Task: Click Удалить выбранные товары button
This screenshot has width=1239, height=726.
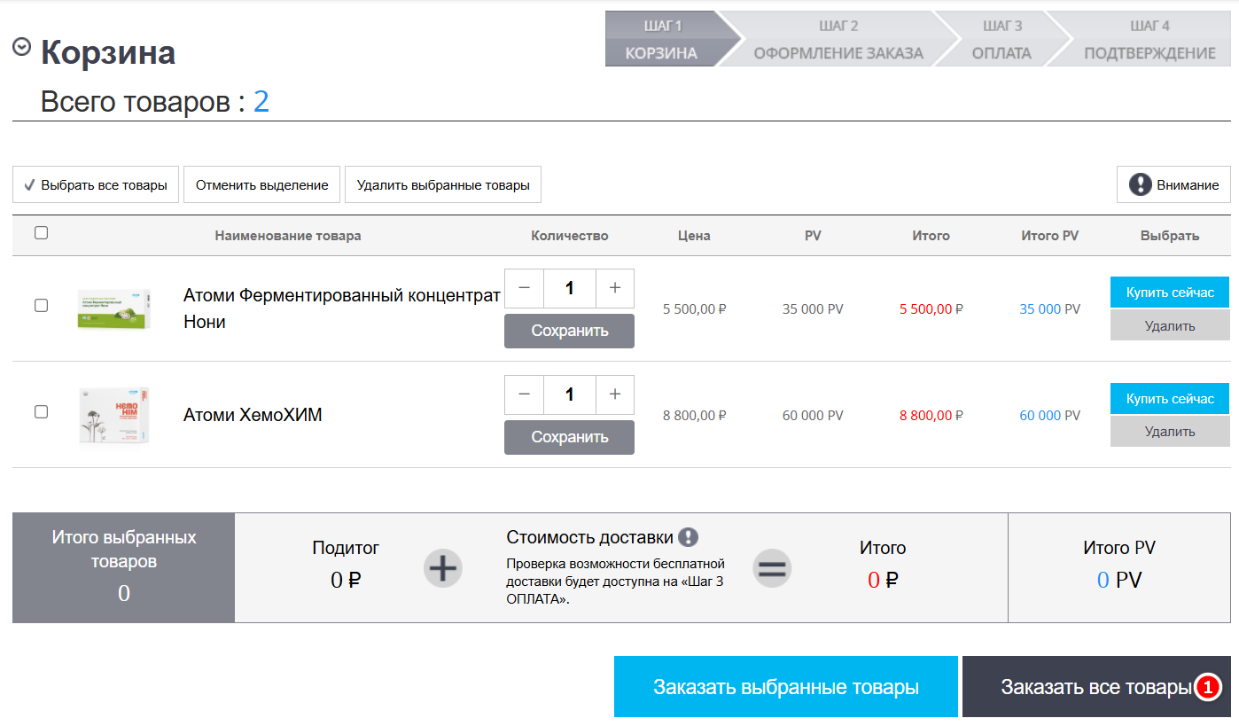Action: [x=443, y=185]
